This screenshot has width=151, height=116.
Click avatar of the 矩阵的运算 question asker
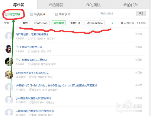pos(9,36)
